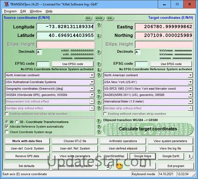
Task: Click the '14.10.2021' date in status bar
Action: click(x=166, y=174)
